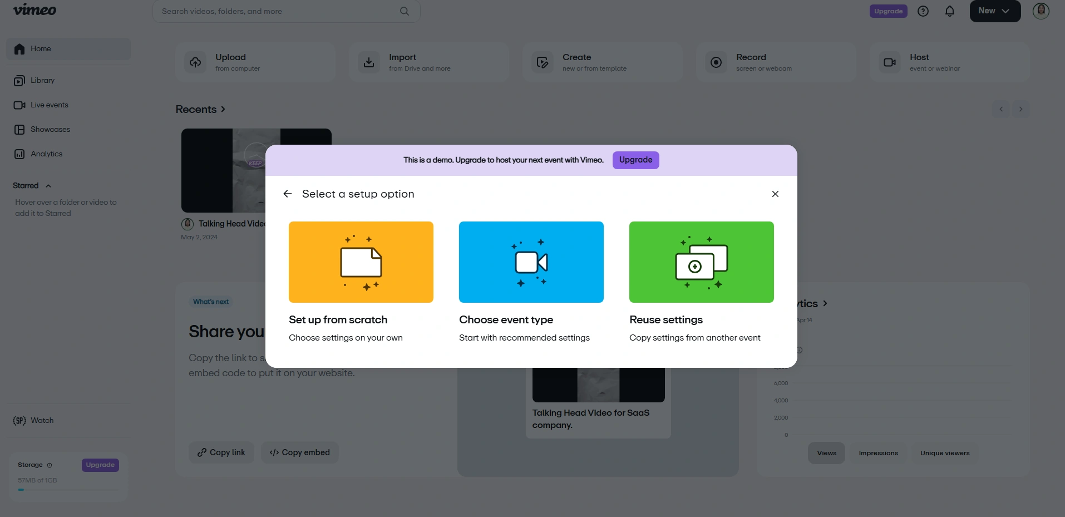
Task: Click the search magnifier icon
Action: (405, 11)
